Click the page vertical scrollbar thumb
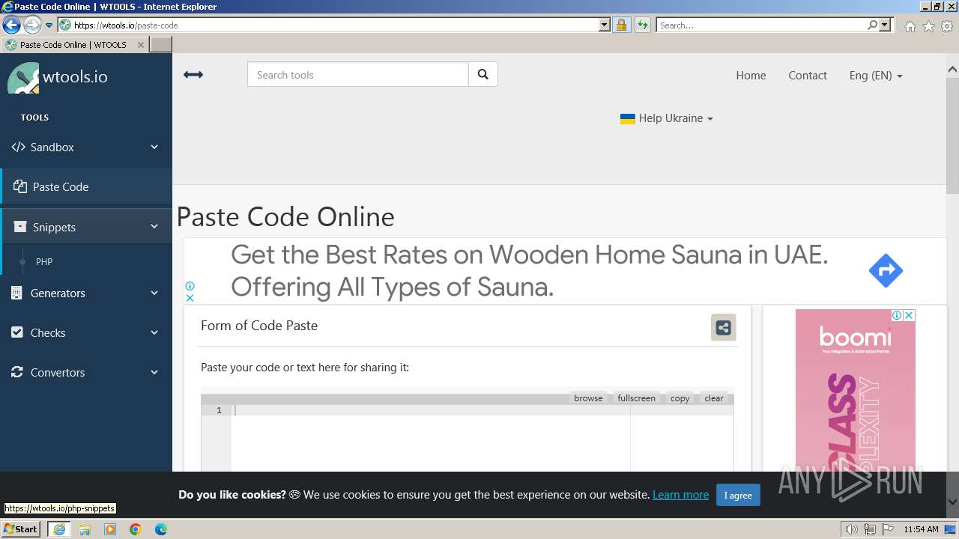The width and height of the screenshot is (959, 539). [952, 136]
